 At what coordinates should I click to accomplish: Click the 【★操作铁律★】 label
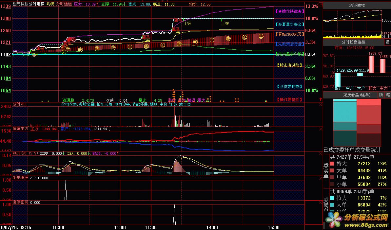(x=289, y=11)
